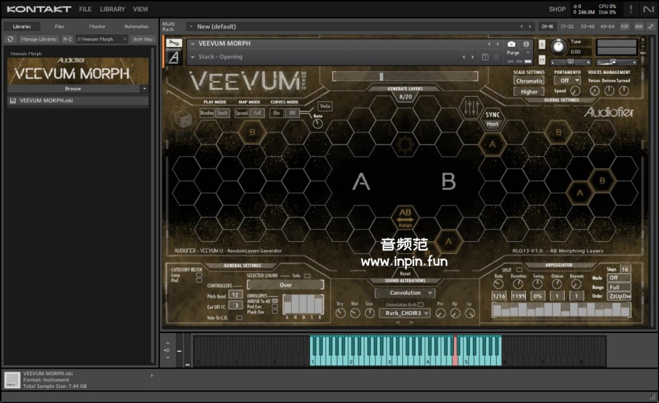Click the Native Instruments logo icon
659x403 pixels.
[x=648, y=9]
